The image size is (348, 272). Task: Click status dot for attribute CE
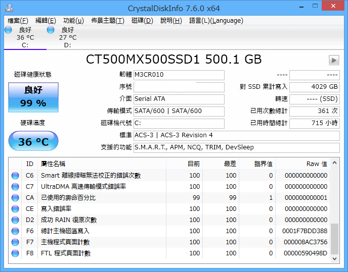click(x=15, y=208)
